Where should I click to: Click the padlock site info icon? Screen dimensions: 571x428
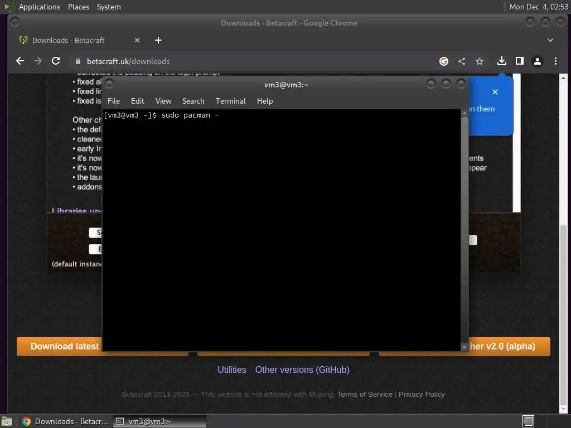point(78,61)
